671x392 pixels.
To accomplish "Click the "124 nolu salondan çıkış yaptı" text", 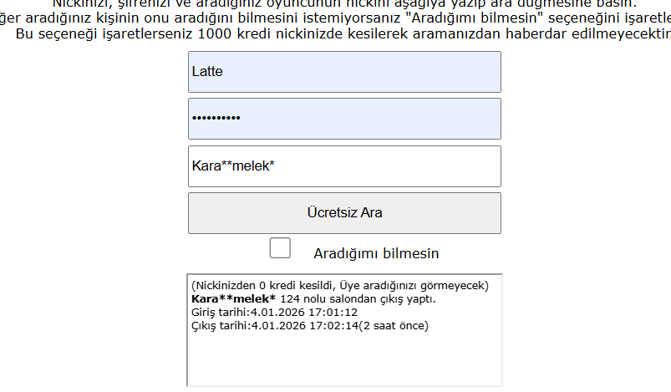I will pyautogui.click(x=358, y=298).
